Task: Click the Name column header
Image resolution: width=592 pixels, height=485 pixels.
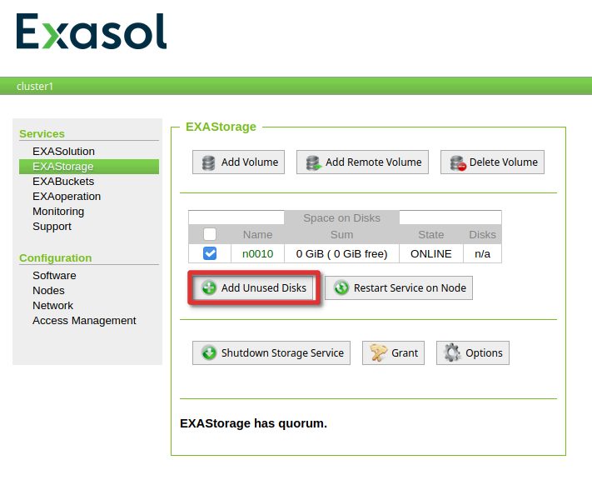Action: click(x=257, y=234)
